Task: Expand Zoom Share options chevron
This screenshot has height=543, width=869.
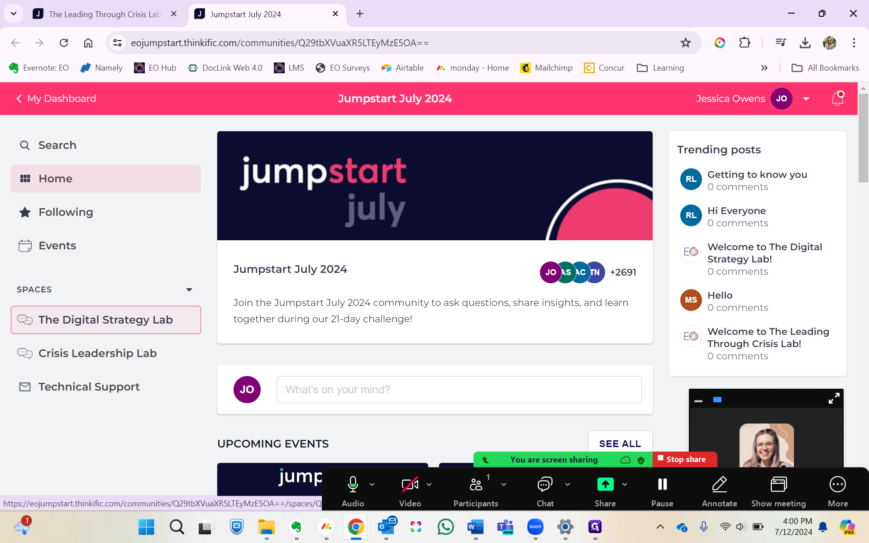Action: point(625,484)
